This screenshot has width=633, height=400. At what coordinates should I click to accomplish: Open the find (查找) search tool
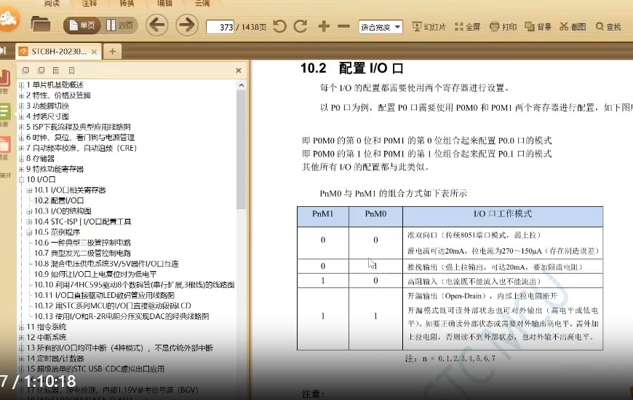608,27
